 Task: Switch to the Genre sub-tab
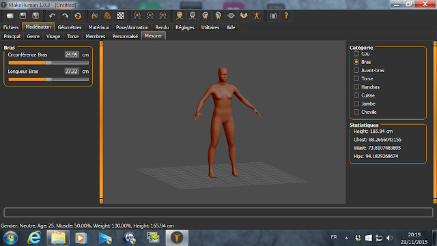pos(33,36)
